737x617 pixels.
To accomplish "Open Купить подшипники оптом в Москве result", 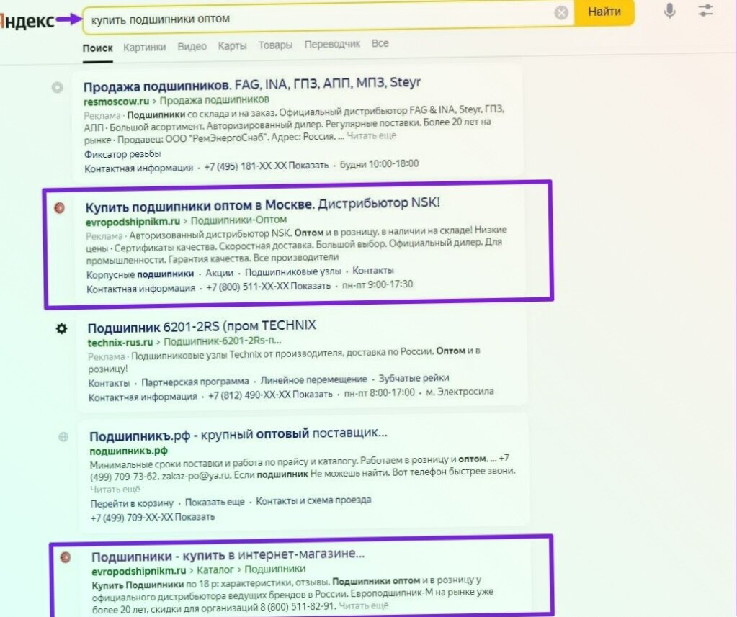I will (263, 204).
